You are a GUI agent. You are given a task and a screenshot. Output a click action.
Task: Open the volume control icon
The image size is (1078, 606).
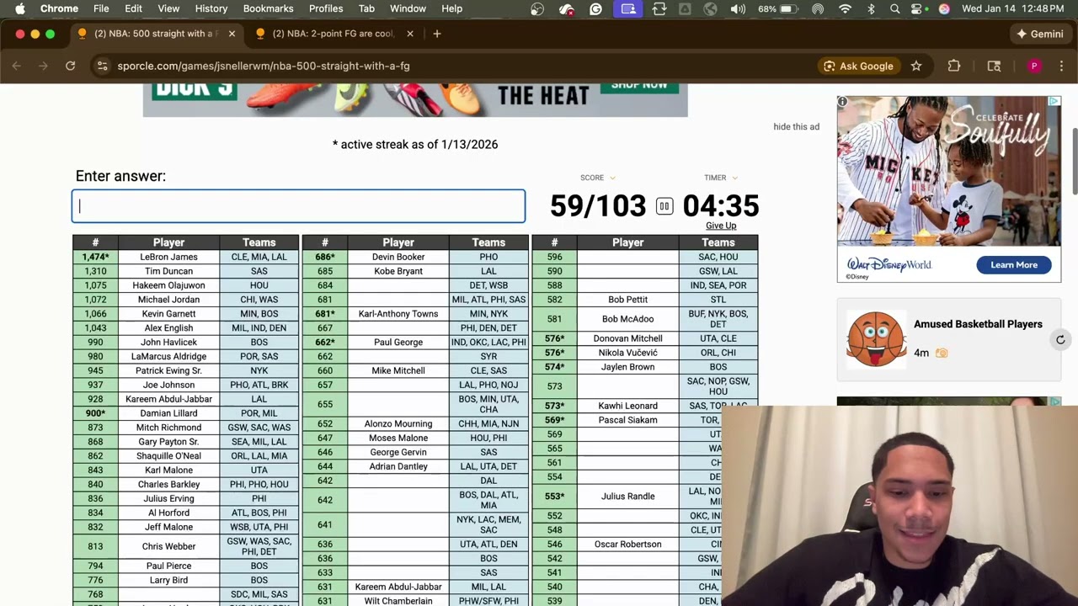click(x=738, y=8)
